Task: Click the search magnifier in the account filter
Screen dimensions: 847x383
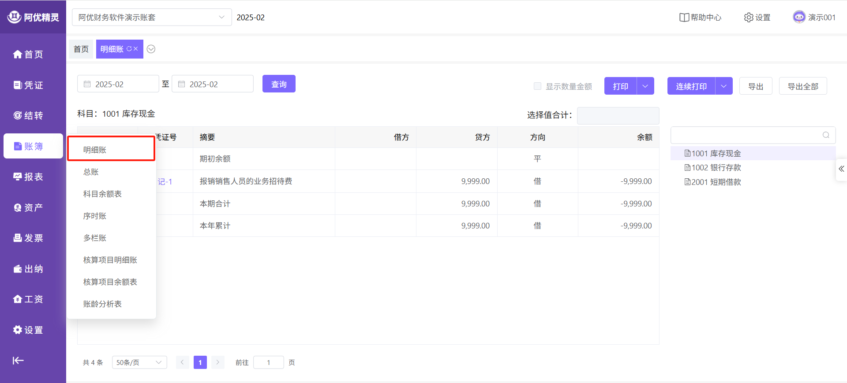Action: point(826,135)
